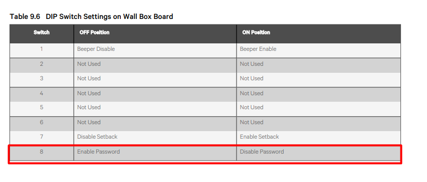Click switch number 3 cell
Screen dimensions: 427x182
tap(42, 80)
